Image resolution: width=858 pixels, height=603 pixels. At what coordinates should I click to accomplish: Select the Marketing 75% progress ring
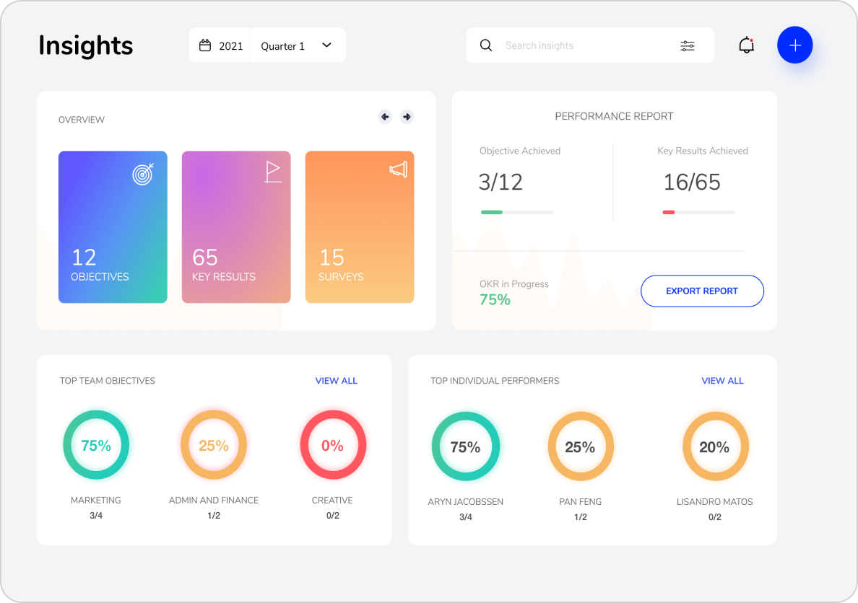point(96,445)
